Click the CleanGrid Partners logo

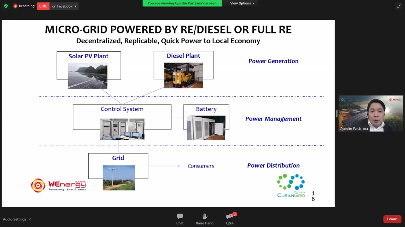(x=291, y=186)
